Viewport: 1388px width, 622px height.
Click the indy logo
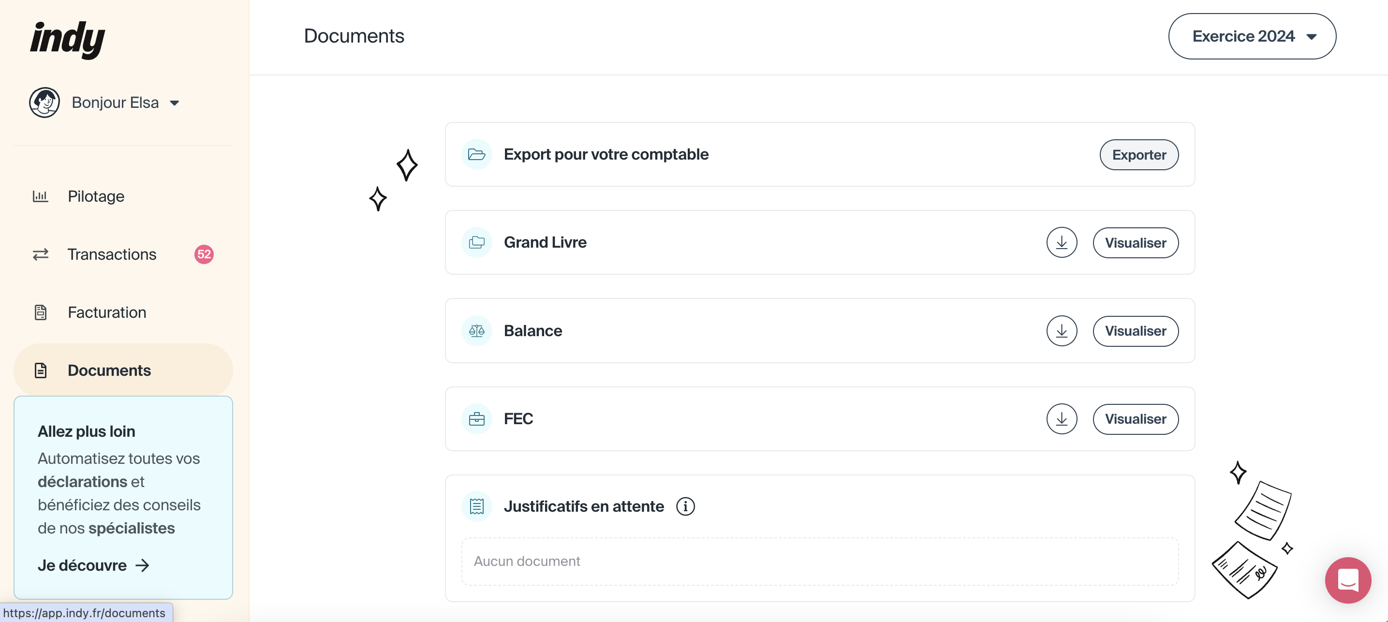click(68, 39)
